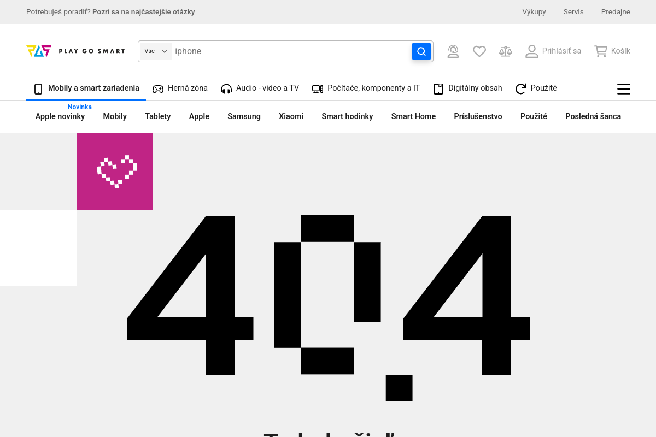Open the product comparison scales icon

506,51
